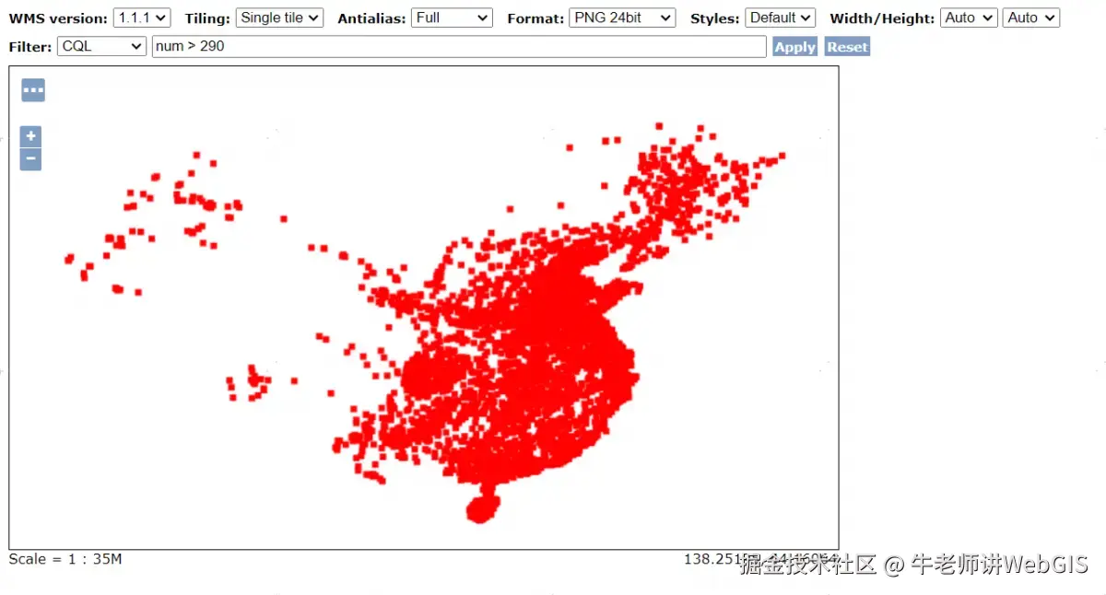Click the Width/Height label
Image resolution: width=1106 pixels, height=595 pixels.
(x=882, y=18)
